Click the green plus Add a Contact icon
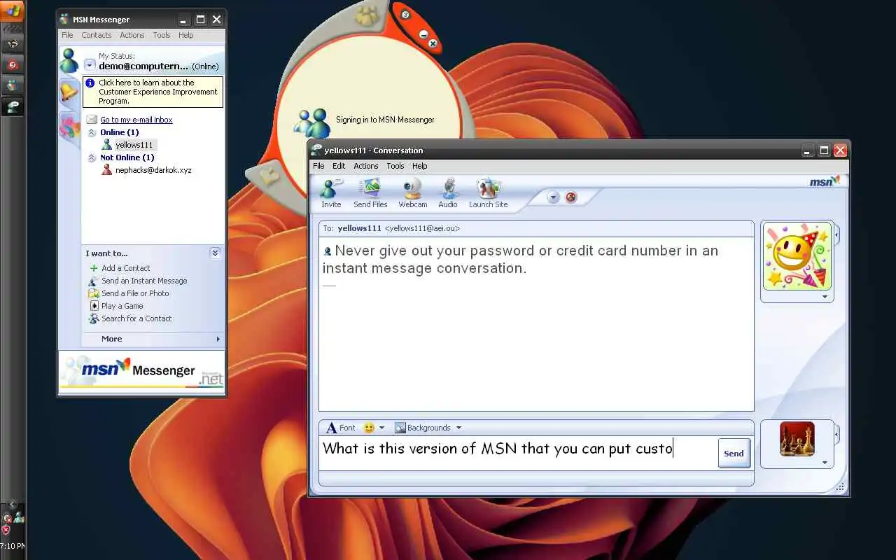The image size is (896, 560). 94,268
